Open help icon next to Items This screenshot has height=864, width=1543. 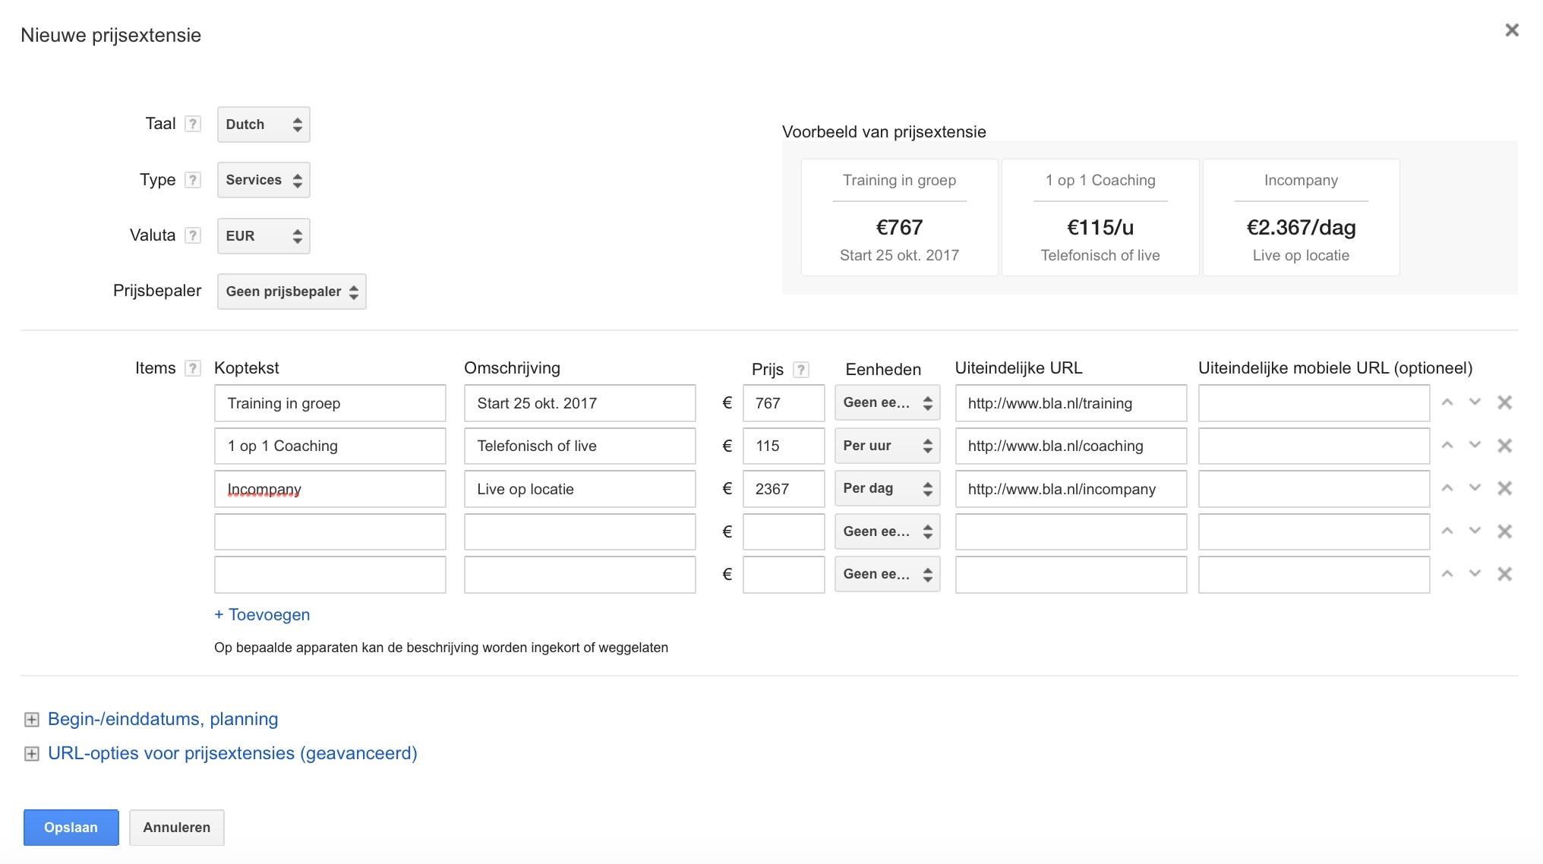194,368
